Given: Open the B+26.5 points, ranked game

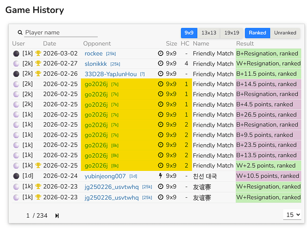Looking at the screenshot, I should point(266,115).
